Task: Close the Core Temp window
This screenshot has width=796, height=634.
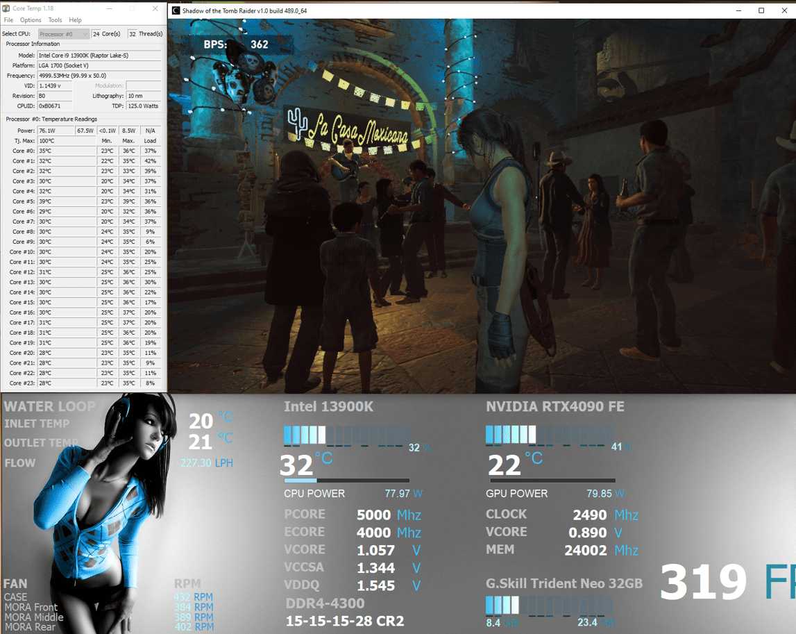Action: (155, 8)
